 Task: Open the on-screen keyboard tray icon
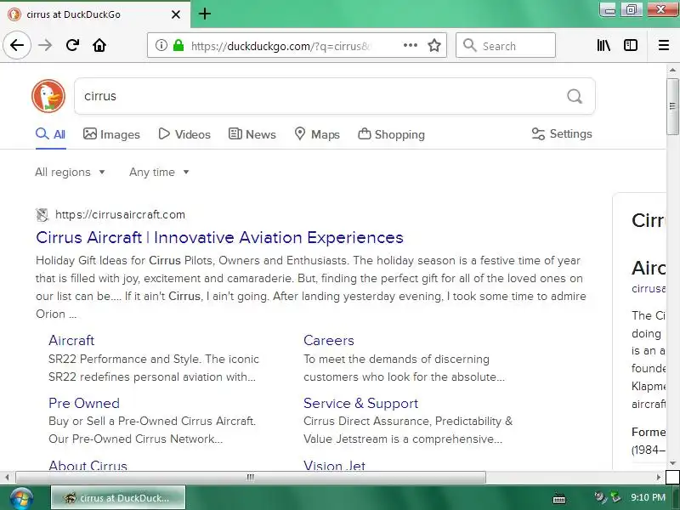point(559,498)
